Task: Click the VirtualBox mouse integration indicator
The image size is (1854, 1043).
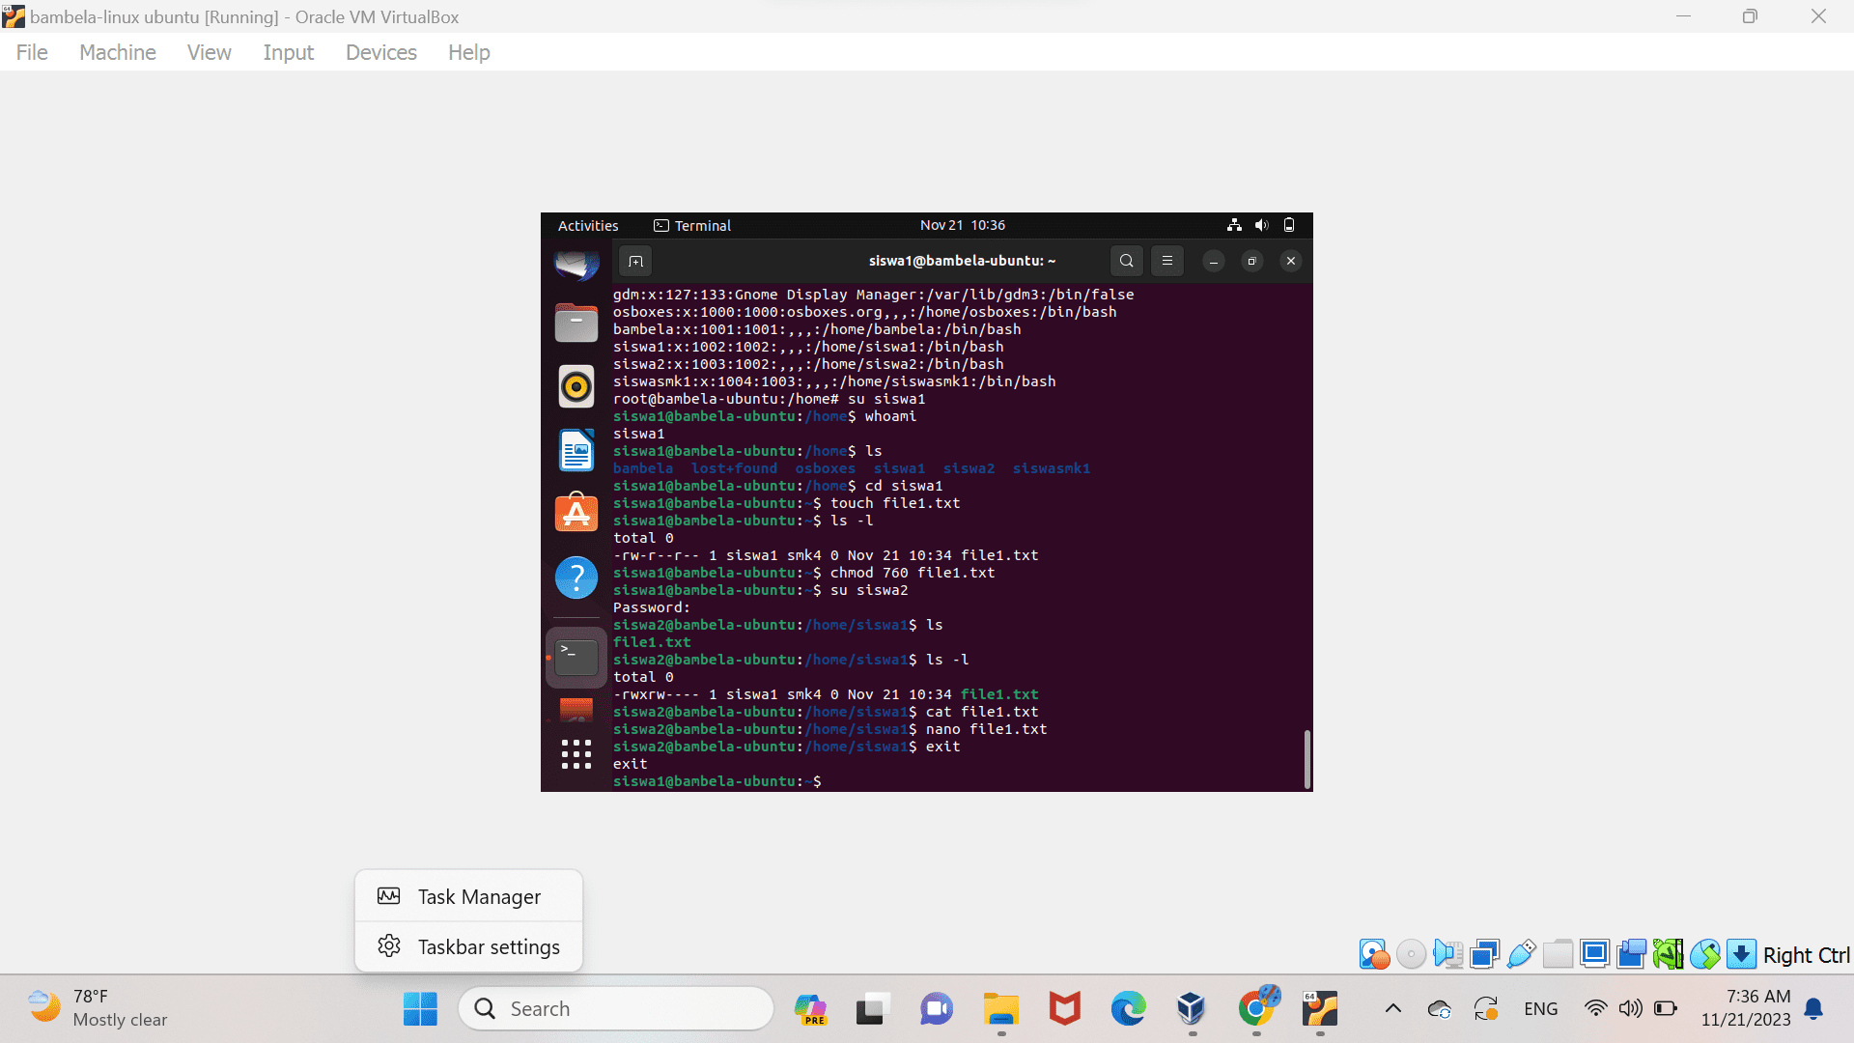Action: click(x=1704, y=954)
